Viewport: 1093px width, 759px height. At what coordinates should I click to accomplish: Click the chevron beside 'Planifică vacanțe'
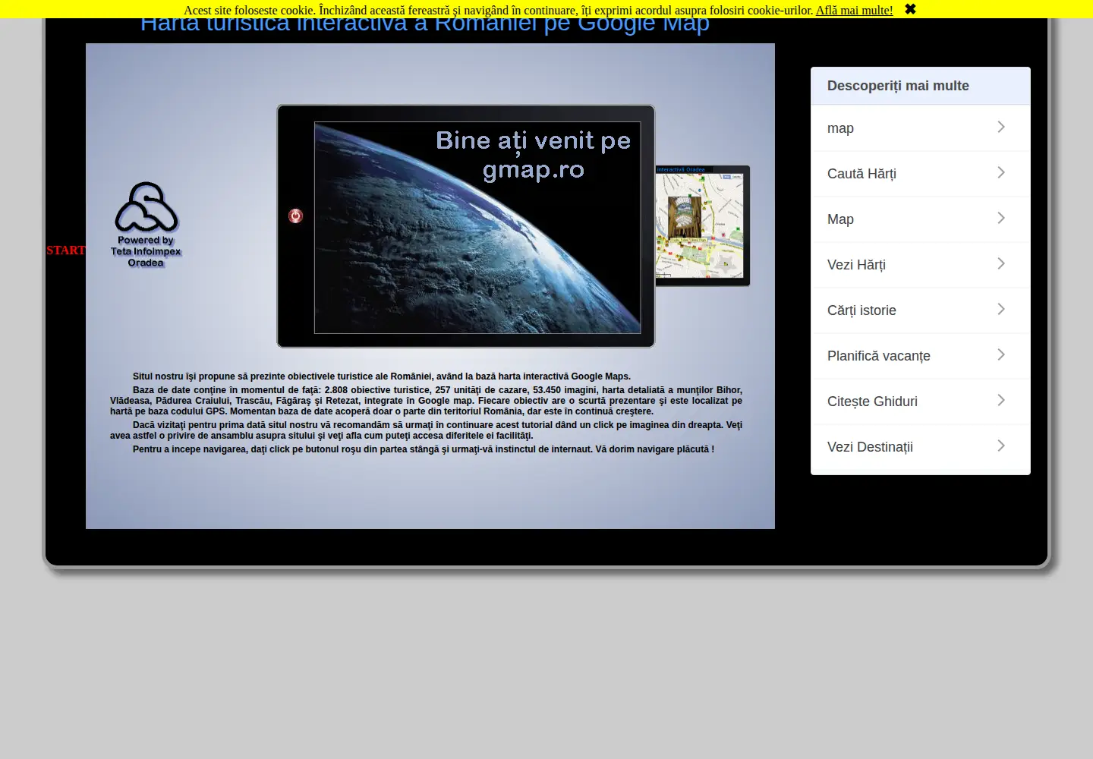pyautogui.click(x=1001, y=354)
